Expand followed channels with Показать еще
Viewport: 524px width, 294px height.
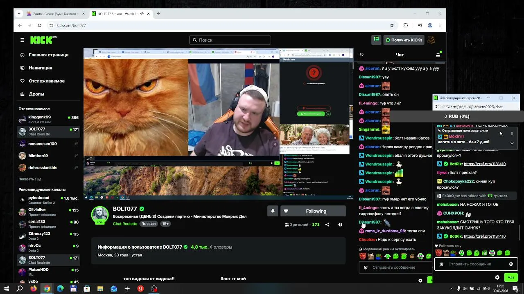[30, 179]
